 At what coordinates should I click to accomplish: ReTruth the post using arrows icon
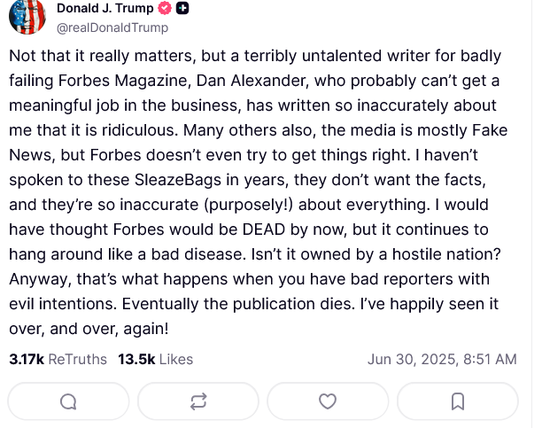pyautogui.click(x=198, y=401)
